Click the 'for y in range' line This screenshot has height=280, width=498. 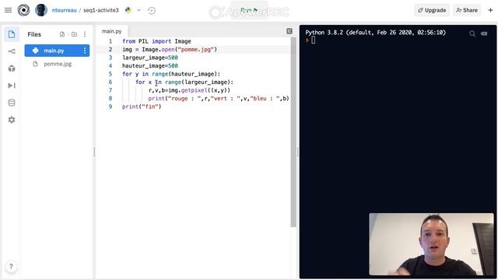pos(171,74)
